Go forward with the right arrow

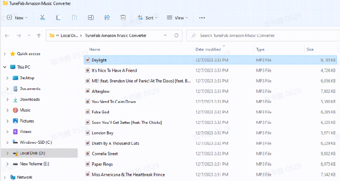[19, 36]
